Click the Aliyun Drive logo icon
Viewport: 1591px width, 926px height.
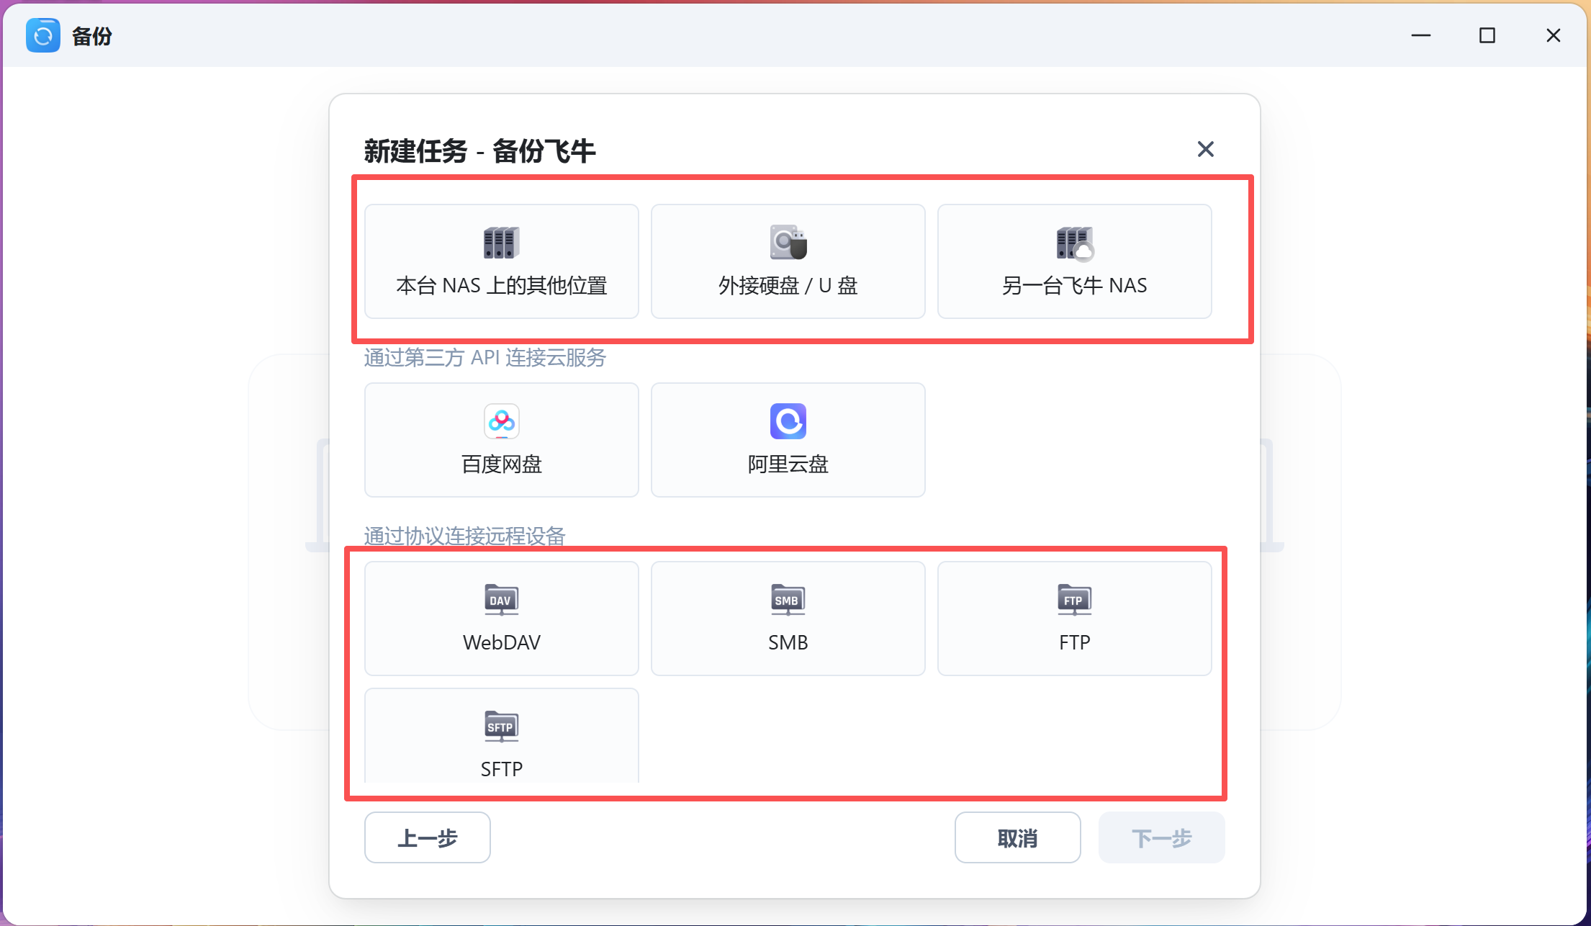[788, 421]
